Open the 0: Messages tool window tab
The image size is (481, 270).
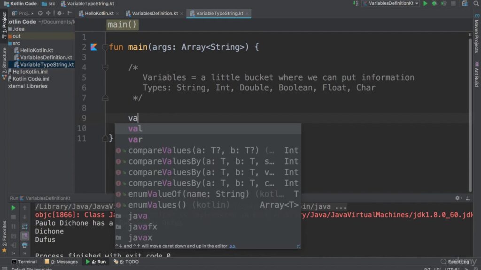tap(61, 262)
